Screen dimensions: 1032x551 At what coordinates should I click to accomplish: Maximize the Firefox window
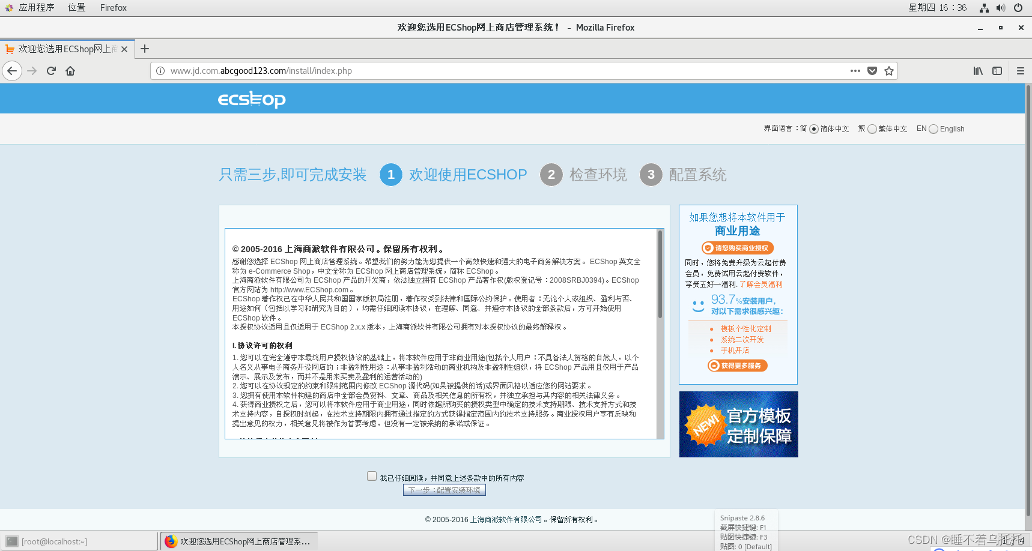(x=1001, y=28)
